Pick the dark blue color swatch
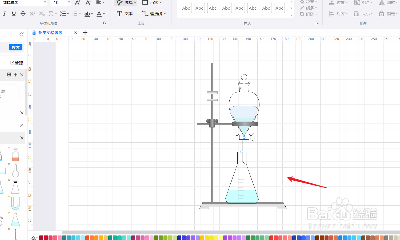The height and width of the screenshot is (240, 400). (x=179, y=238)
